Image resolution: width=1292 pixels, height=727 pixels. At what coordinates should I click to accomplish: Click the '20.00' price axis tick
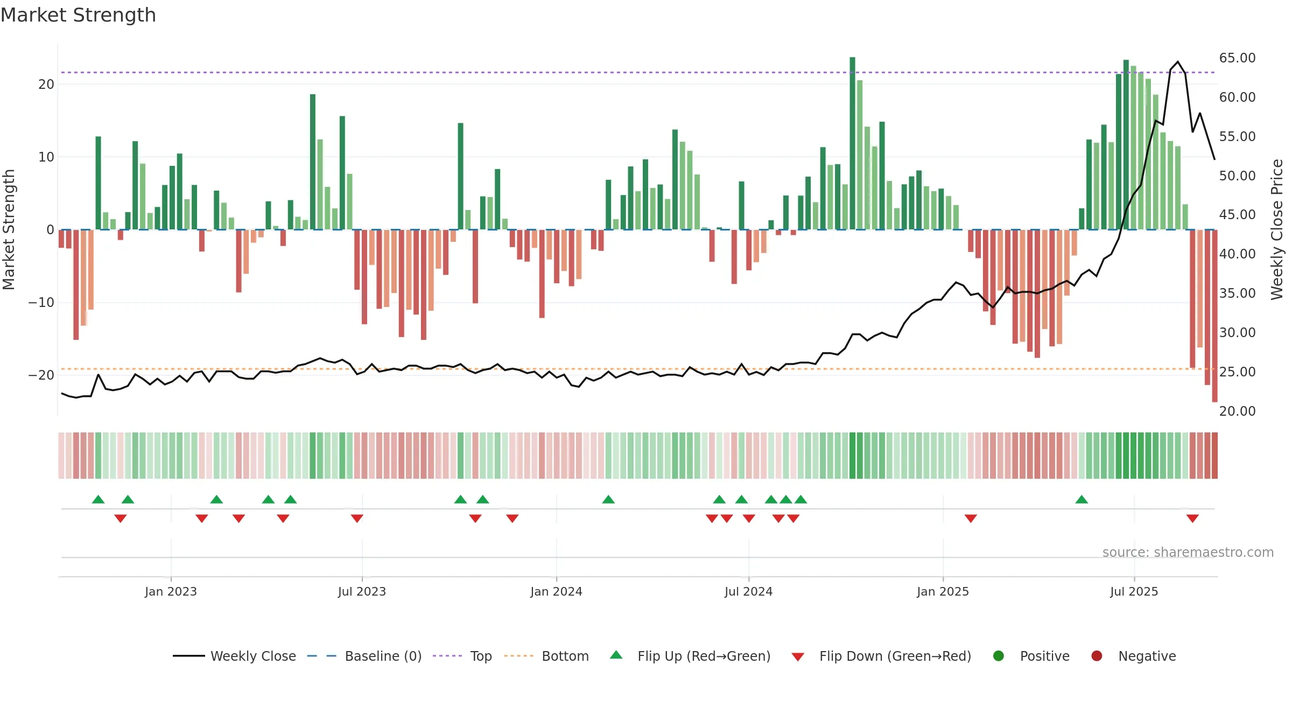(x=1237, y=411)
